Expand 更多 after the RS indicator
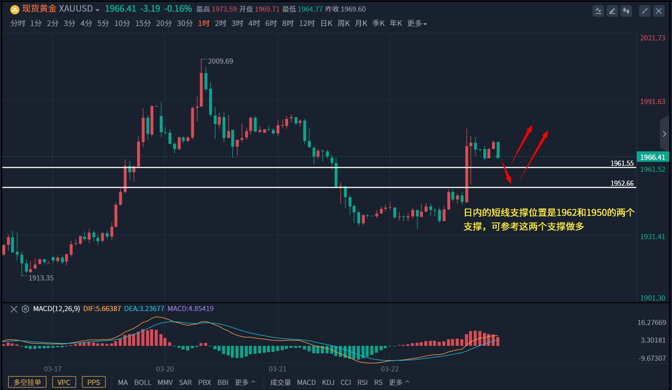Screen dimensions: 672x390 pos(399,382)
